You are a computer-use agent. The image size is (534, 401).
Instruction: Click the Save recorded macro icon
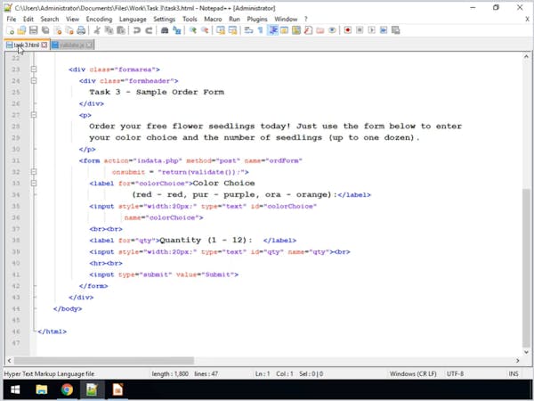click(x=395, y=30)
